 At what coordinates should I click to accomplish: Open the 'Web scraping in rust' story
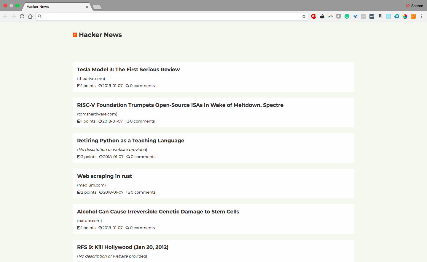tap(104, 176)
